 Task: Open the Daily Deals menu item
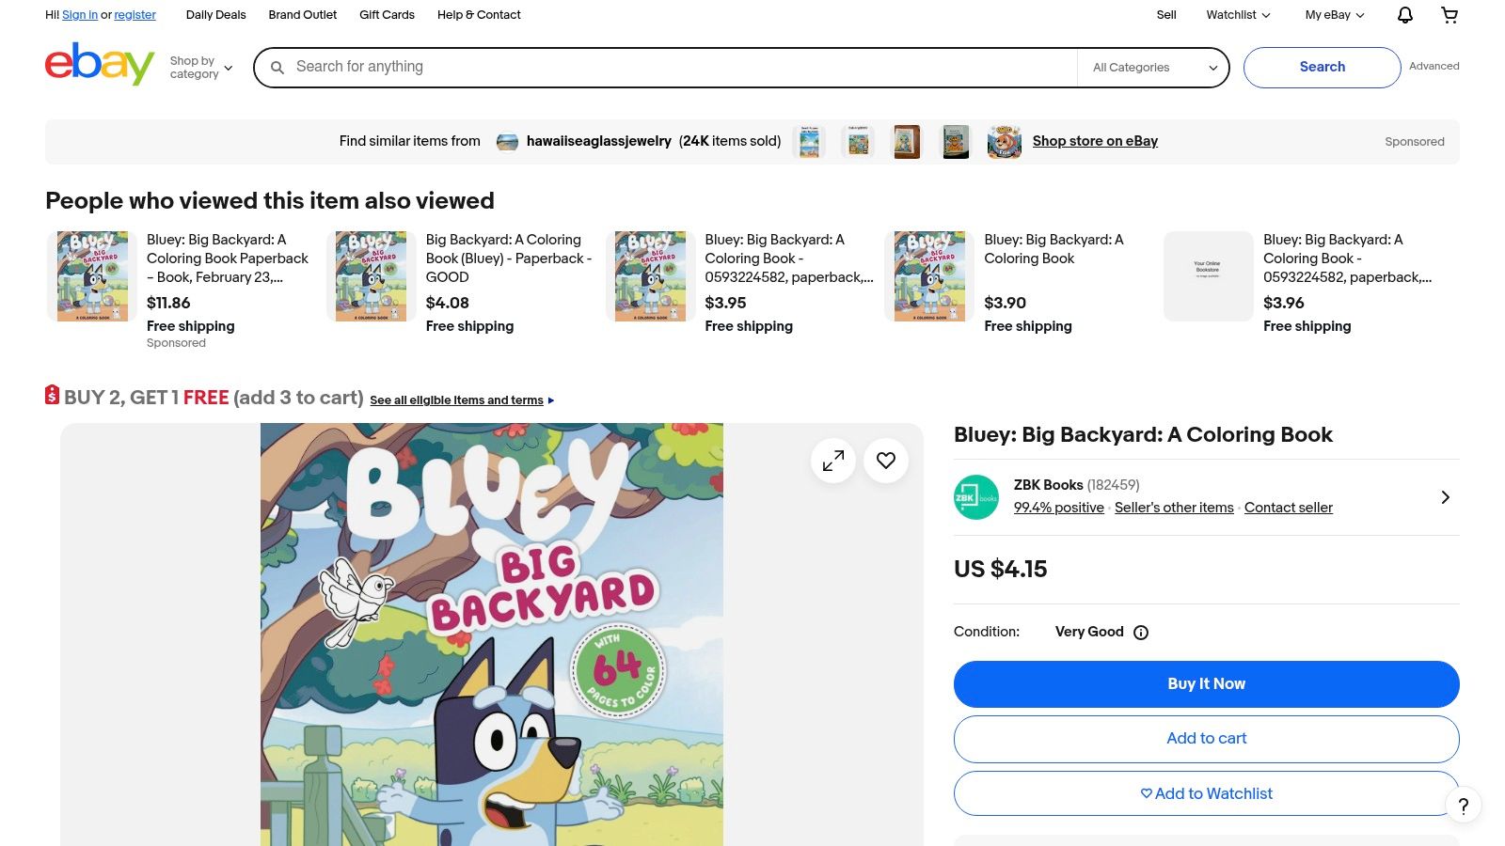[x=215, y=15]
